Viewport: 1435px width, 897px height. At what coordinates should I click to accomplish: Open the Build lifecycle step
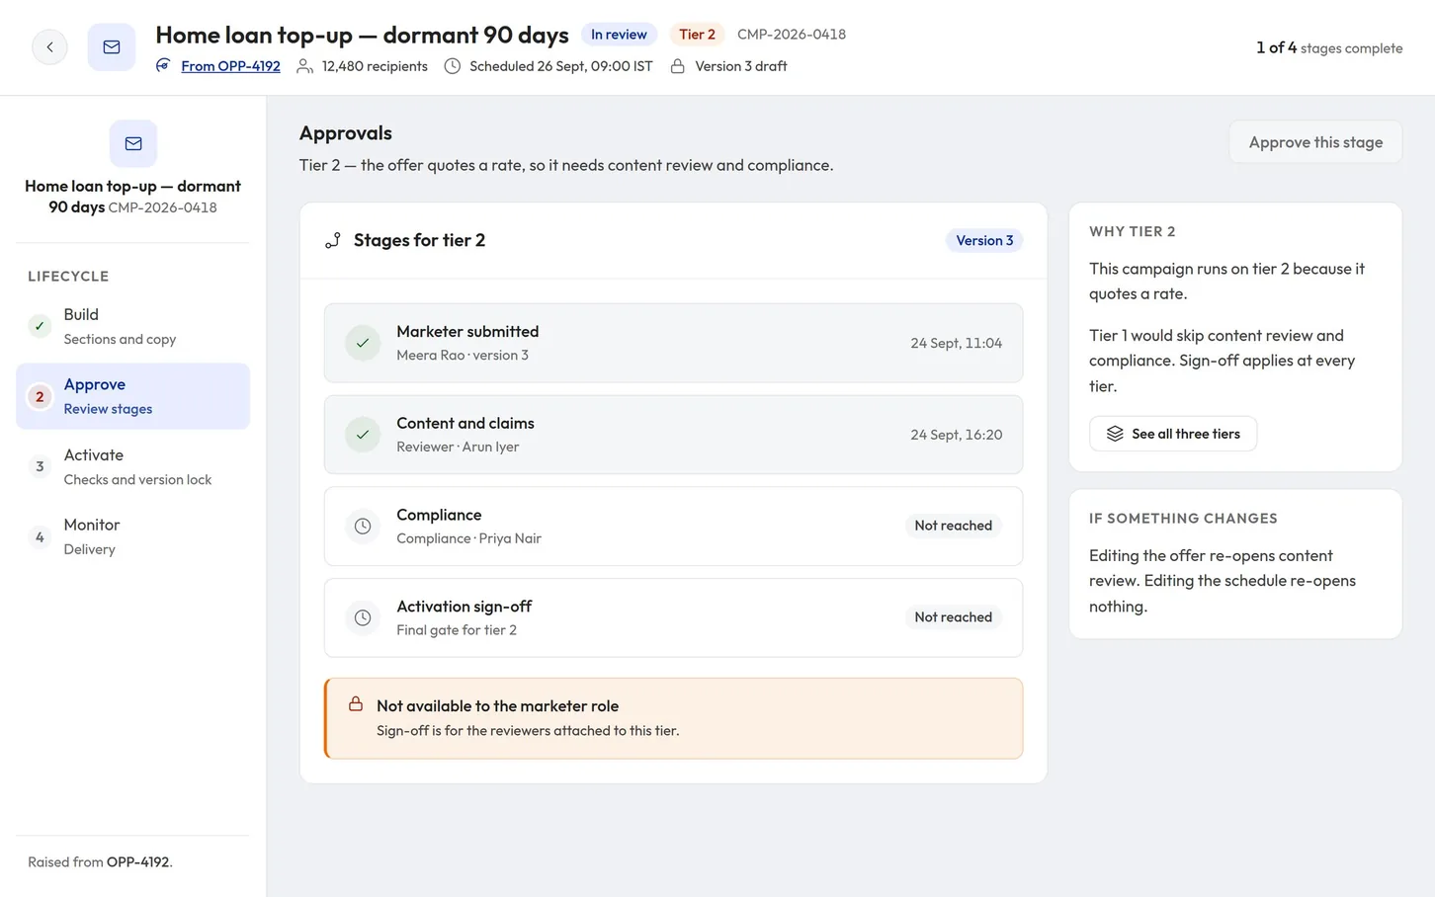(x=132, y=326)
